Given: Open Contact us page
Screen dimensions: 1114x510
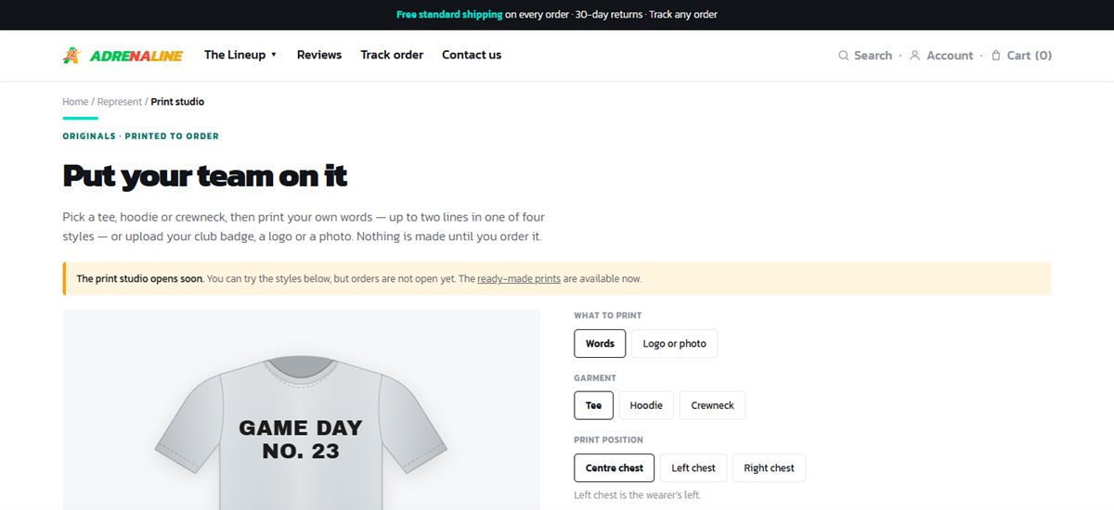Looking at the screenshot, I should (x=472, y=55).
